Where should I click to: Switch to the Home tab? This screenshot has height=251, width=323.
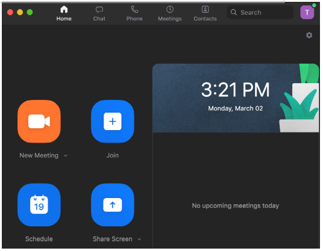click(x=64, y=13)
